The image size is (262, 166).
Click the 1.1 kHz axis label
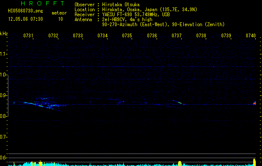coord(3,54)
